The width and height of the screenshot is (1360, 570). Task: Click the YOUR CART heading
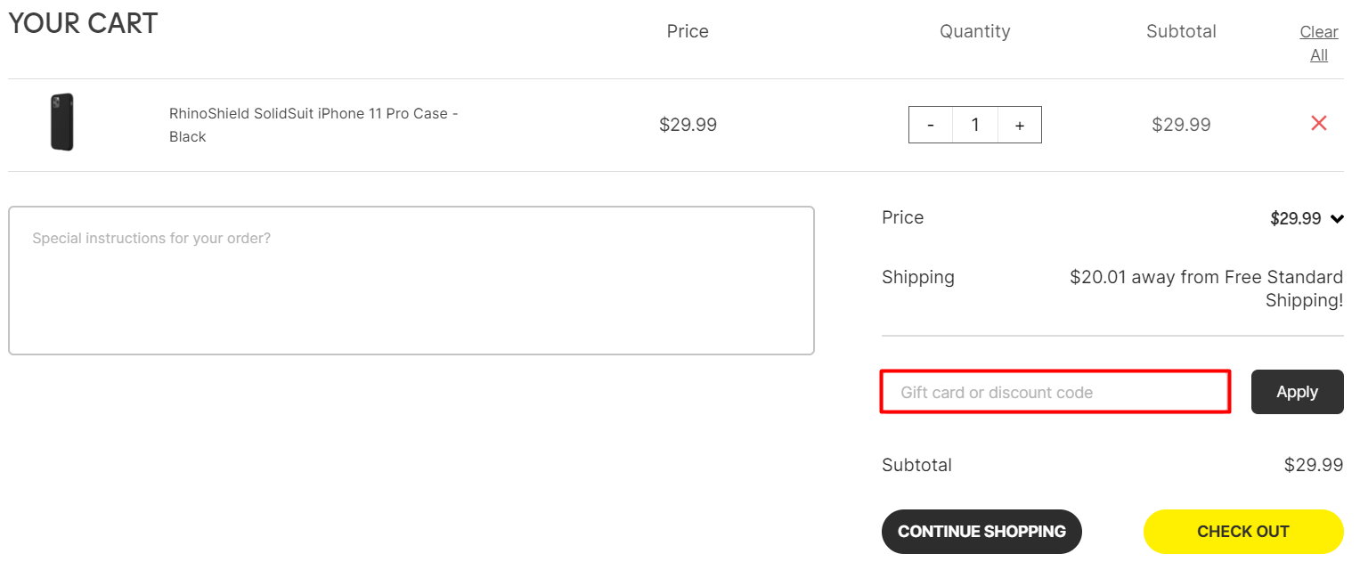click(x=83, y=23)
